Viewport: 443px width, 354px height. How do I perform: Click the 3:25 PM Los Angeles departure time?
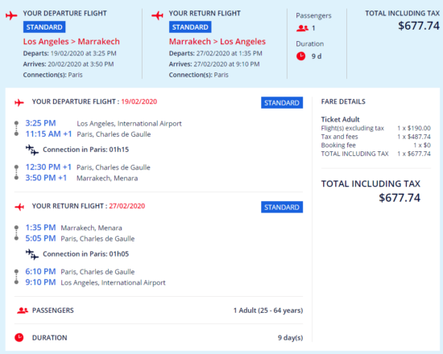[x=41, y=123]
